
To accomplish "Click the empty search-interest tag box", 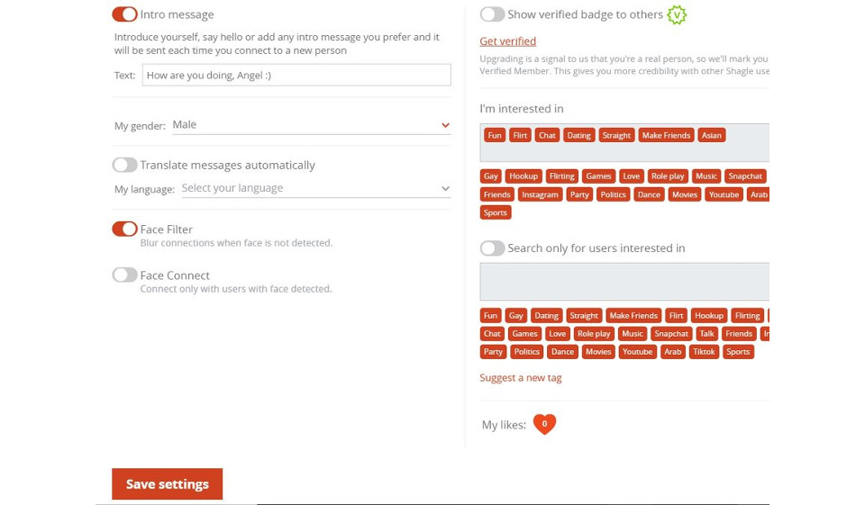I will (624, 282).
